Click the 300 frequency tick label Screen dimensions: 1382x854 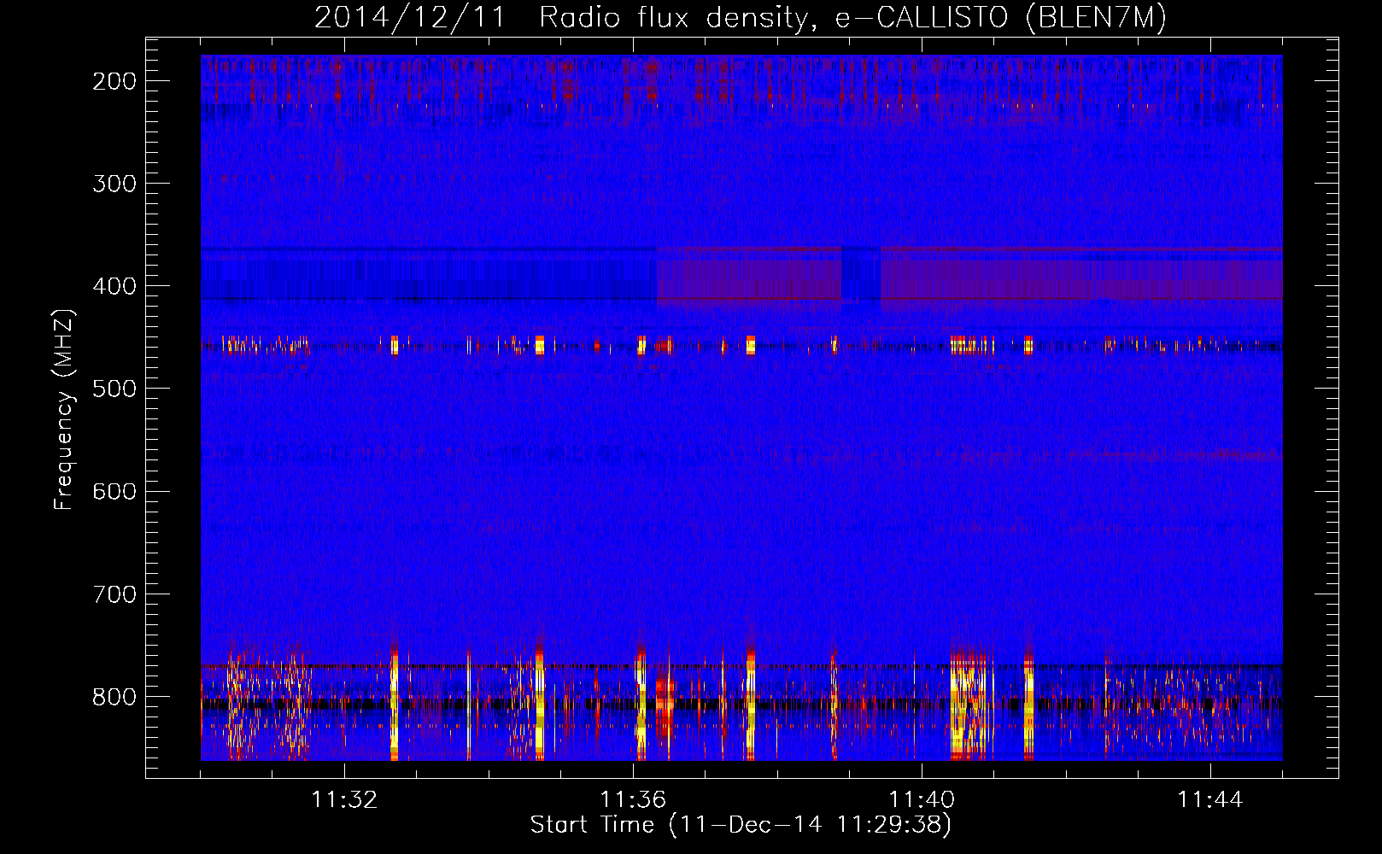pyautogui.click(x=114, y=184)
